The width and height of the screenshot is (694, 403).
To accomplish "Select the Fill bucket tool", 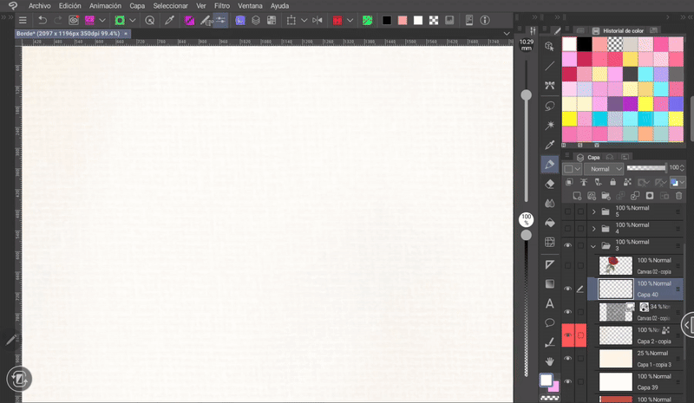I will point(550,223).
